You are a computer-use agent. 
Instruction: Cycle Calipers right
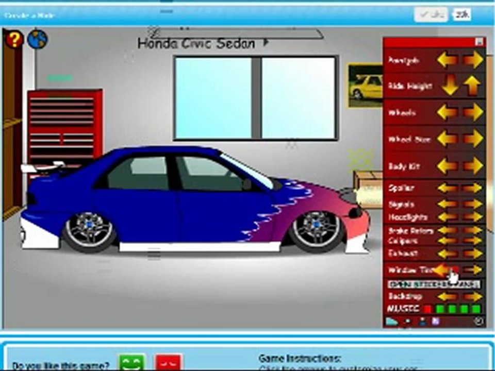[x=473, y=241]
